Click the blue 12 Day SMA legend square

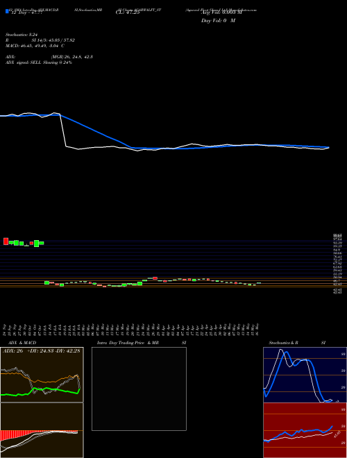[x=8, y=11]
